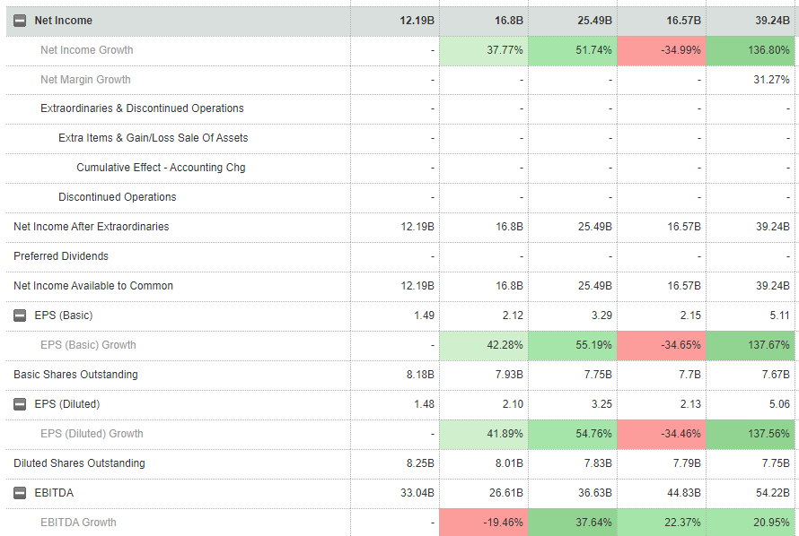Click the Net Income After Extraordinaries label
This screenshot has width=799, height=536.
point(91,227)
